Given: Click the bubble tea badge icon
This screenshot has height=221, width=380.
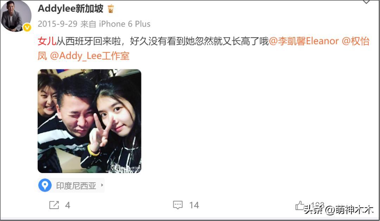Looking at the screenshot, I should 110,9.
